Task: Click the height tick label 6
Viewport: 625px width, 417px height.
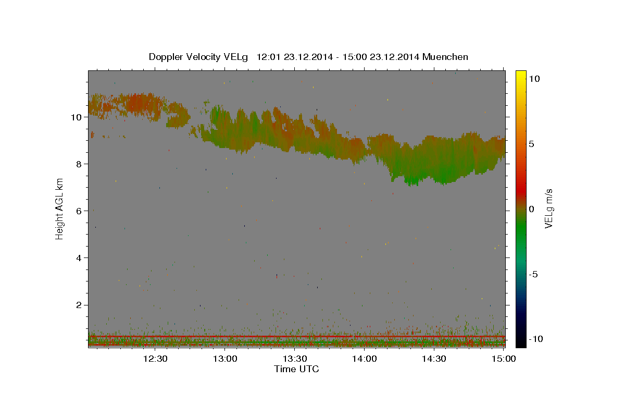Action: 79,211
